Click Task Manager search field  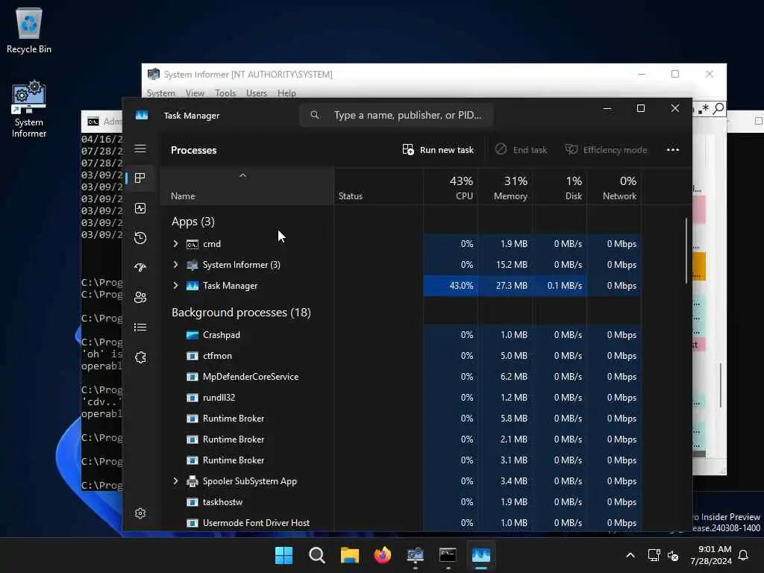[396, 116]
